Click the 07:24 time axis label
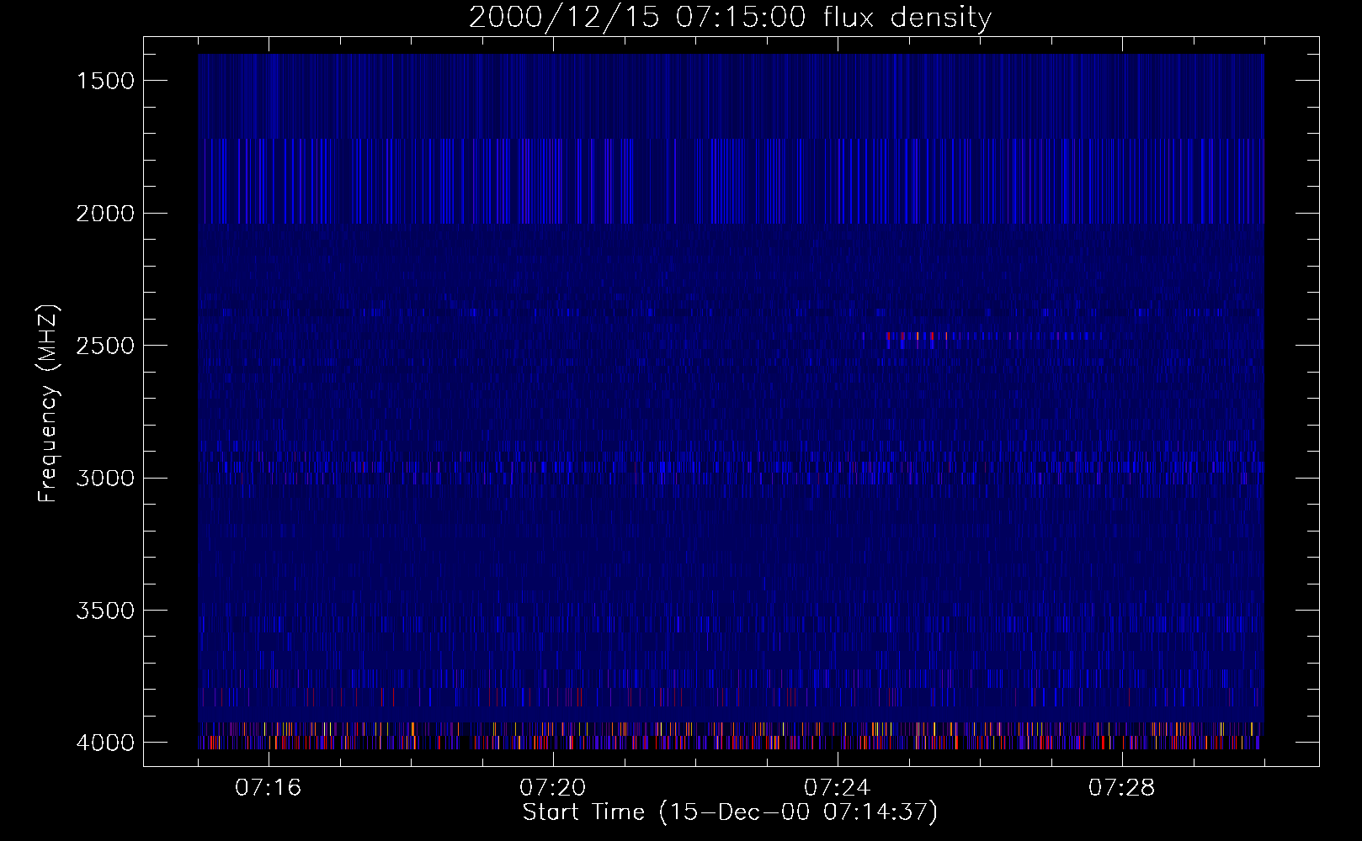The width and height of the screenshot is (1362, 841). tap(837, 788)
